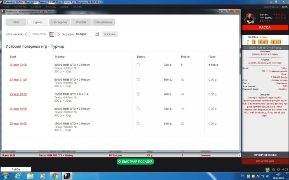
Task: Click the network tray icon
Action: (263, 176)
